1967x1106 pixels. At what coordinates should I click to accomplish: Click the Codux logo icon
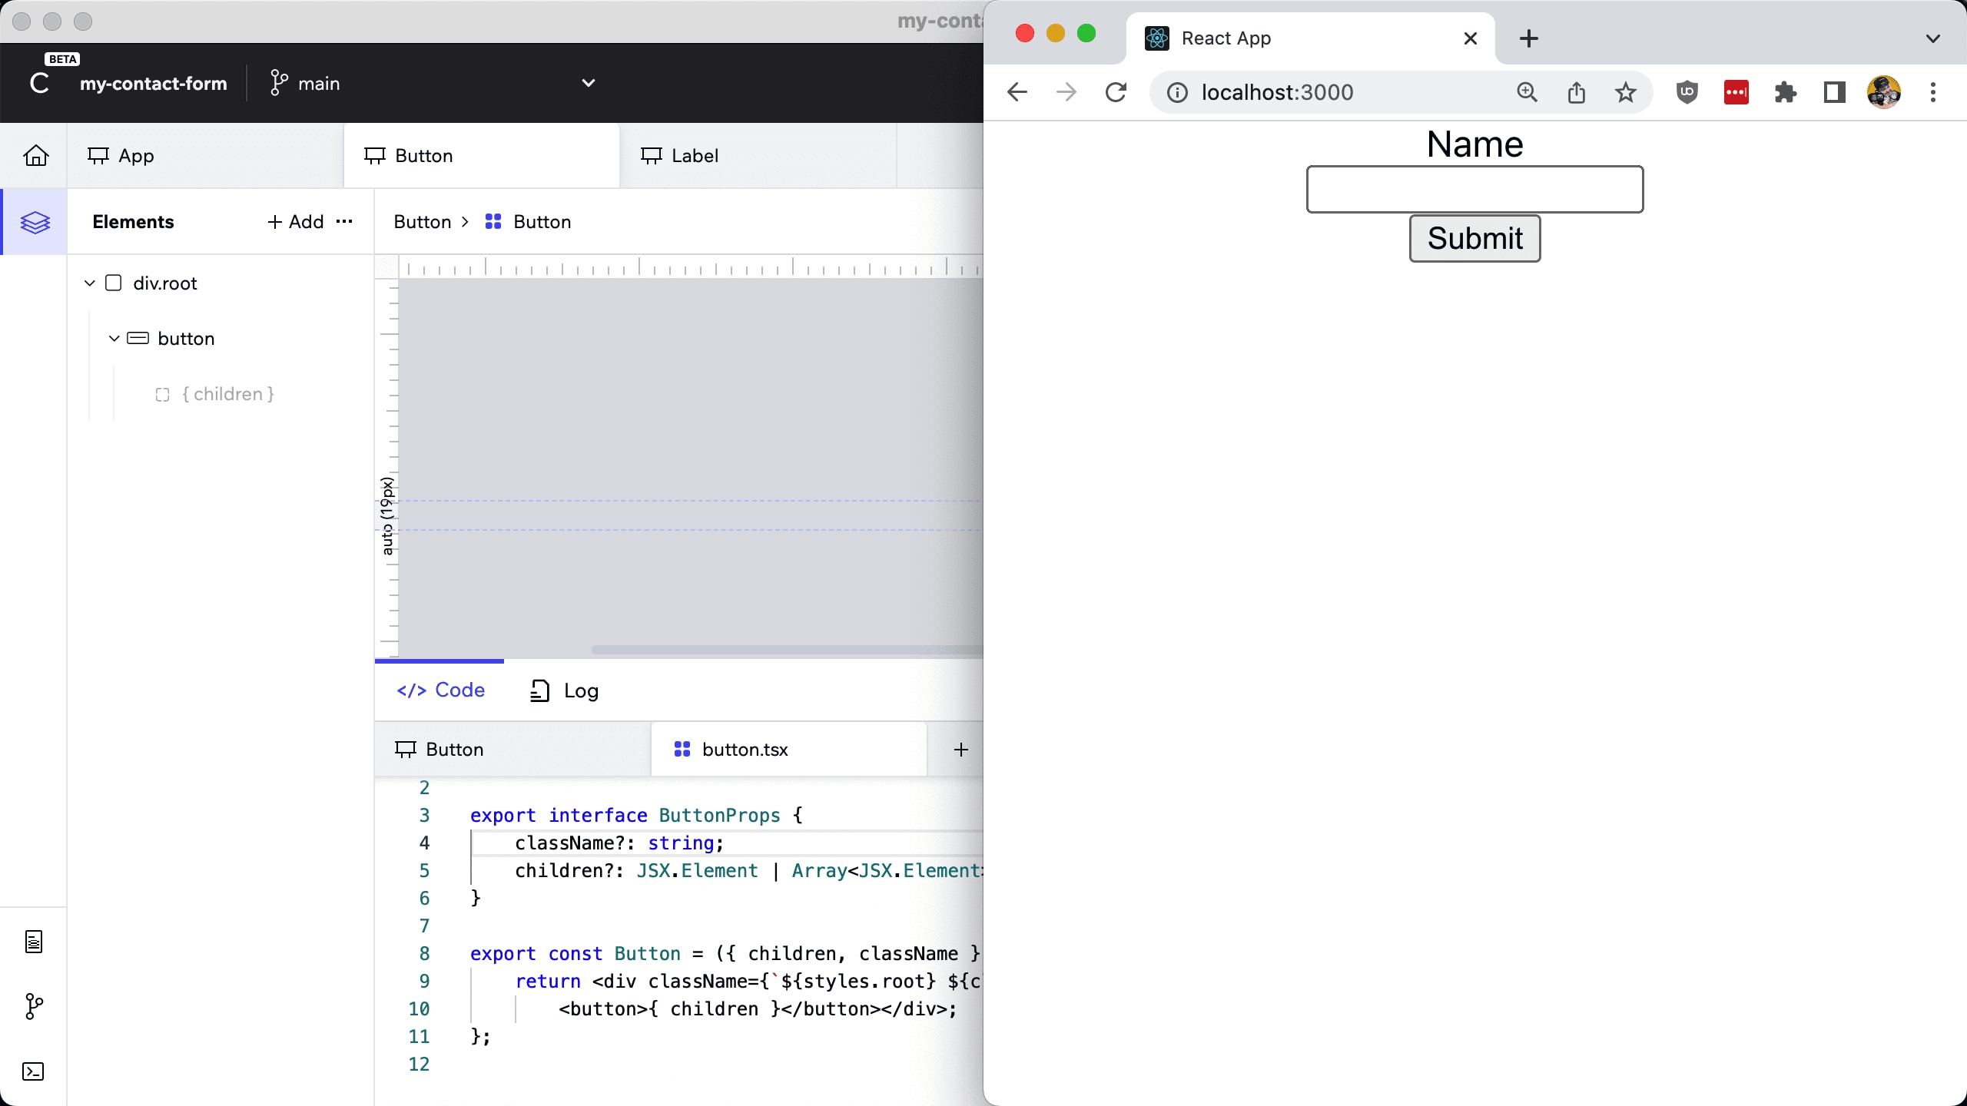39,83
